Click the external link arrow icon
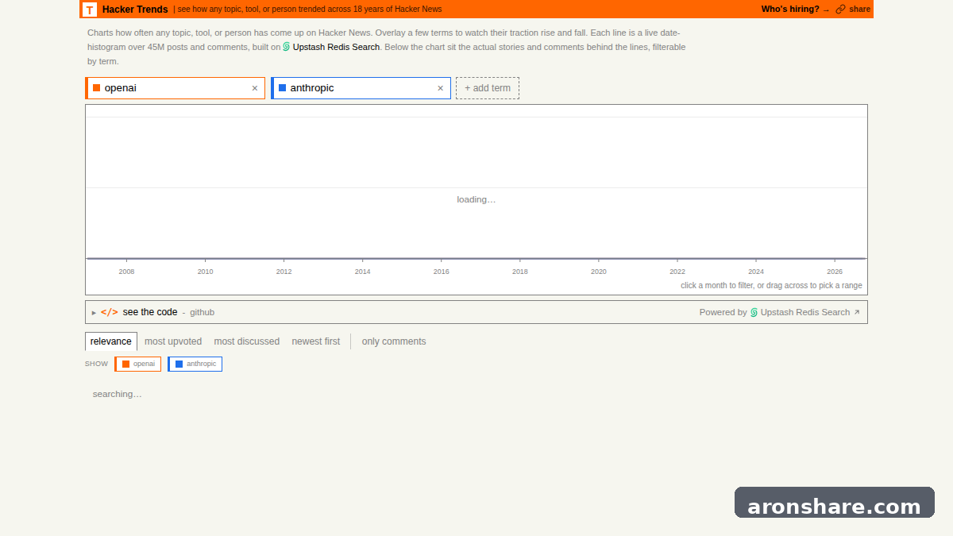This screenshot has height=536, width=953. click(857, 312)
